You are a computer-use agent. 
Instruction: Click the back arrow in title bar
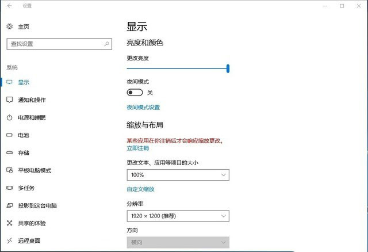tap(9, 6)
